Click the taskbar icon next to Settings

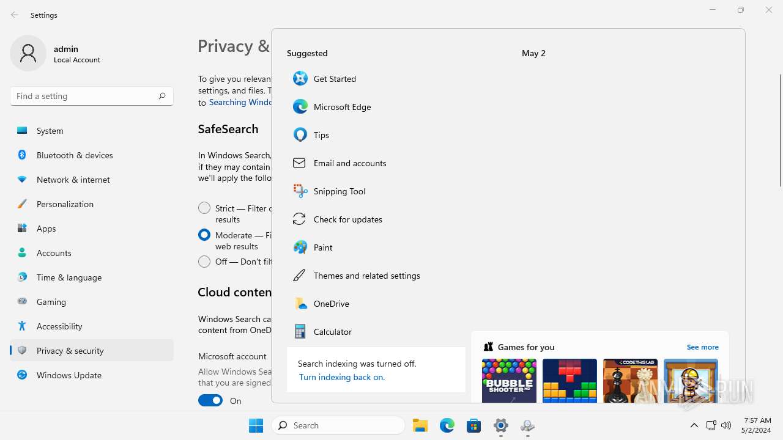coord(528,425)
